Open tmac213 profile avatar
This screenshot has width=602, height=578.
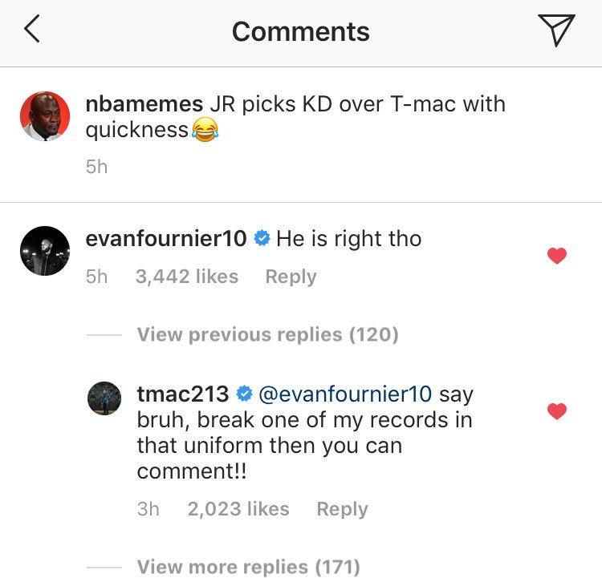pos(104,398)
